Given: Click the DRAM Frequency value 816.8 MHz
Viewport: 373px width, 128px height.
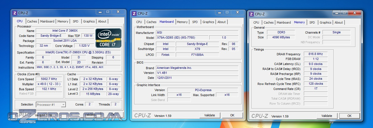Looking at the screenshot, I should 316,54.
